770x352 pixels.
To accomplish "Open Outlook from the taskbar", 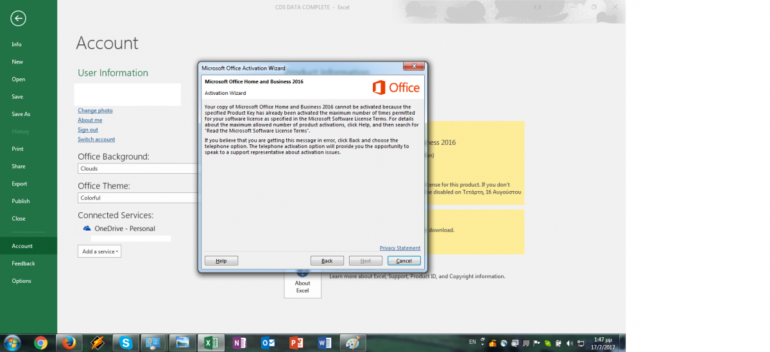I will click(268, 343).
